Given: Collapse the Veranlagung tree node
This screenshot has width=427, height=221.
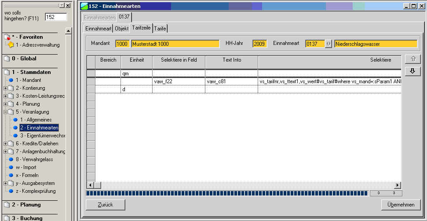Looking at the screenshot, I should pyautogui.click(x=5, y=112).
